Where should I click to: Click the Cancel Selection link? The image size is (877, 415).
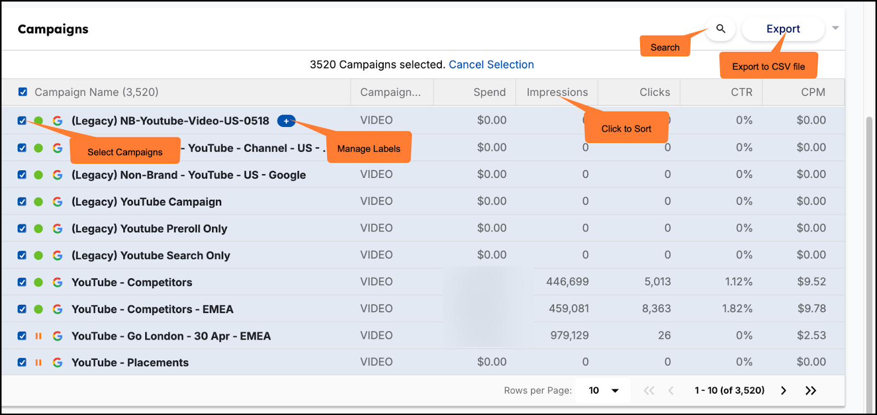click(x=491, y=65)
